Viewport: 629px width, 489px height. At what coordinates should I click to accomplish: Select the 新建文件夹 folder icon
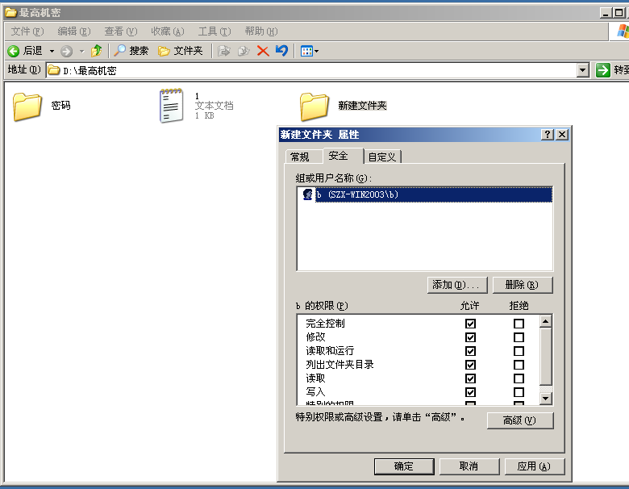click(x=314, y=107)
